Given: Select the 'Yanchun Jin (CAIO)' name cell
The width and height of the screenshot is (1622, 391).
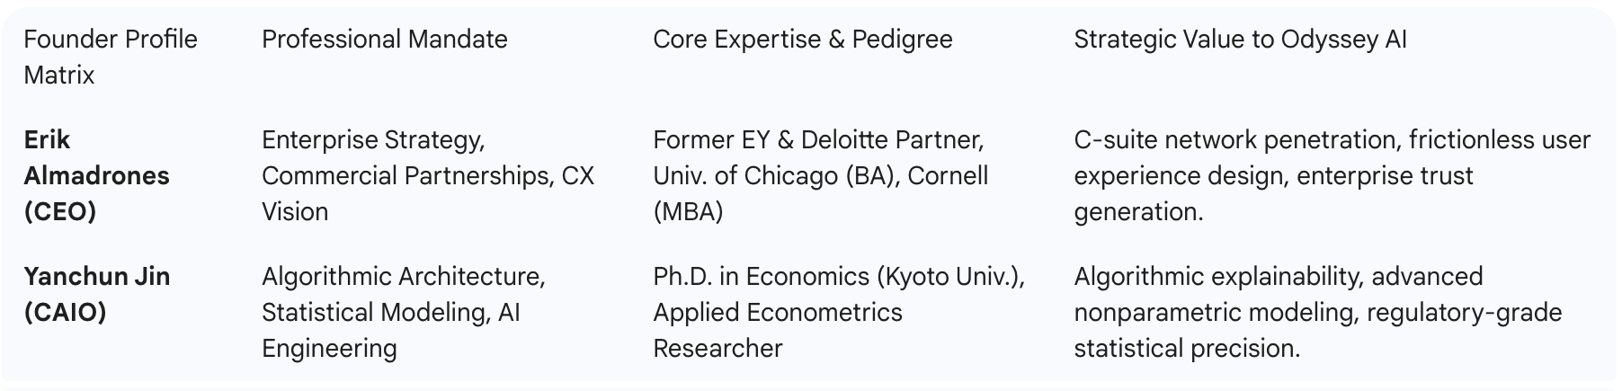Looking at the screenshot, I should click(96, 294).
